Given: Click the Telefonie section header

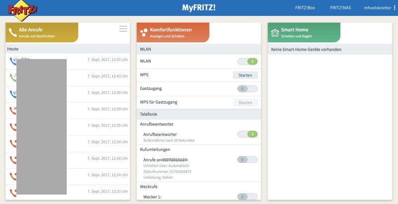Looking at the screenshot, I should (x=199, y=114).
